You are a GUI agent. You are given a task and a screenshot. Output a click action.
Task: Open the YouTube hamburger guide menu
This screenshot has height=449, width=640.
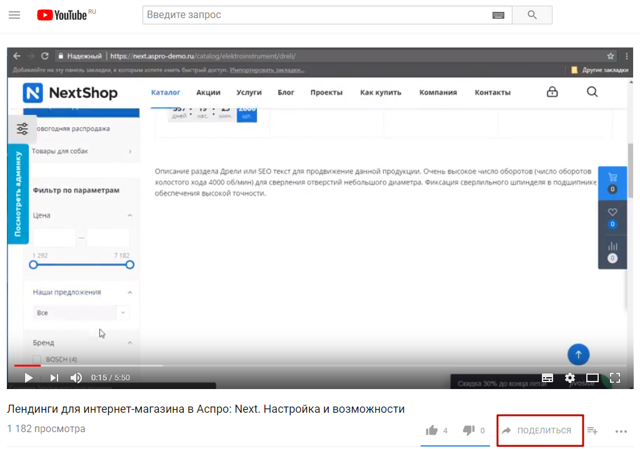[x=14, y=15]
